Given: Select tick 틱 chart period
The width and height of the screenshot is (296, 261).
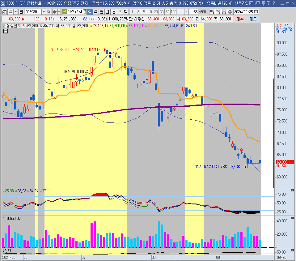Looking at the screenshot, I should coord(125,12).
